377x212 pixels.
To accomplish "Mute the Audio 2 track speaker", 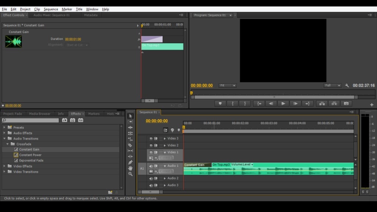I will (x=151, y=179).
